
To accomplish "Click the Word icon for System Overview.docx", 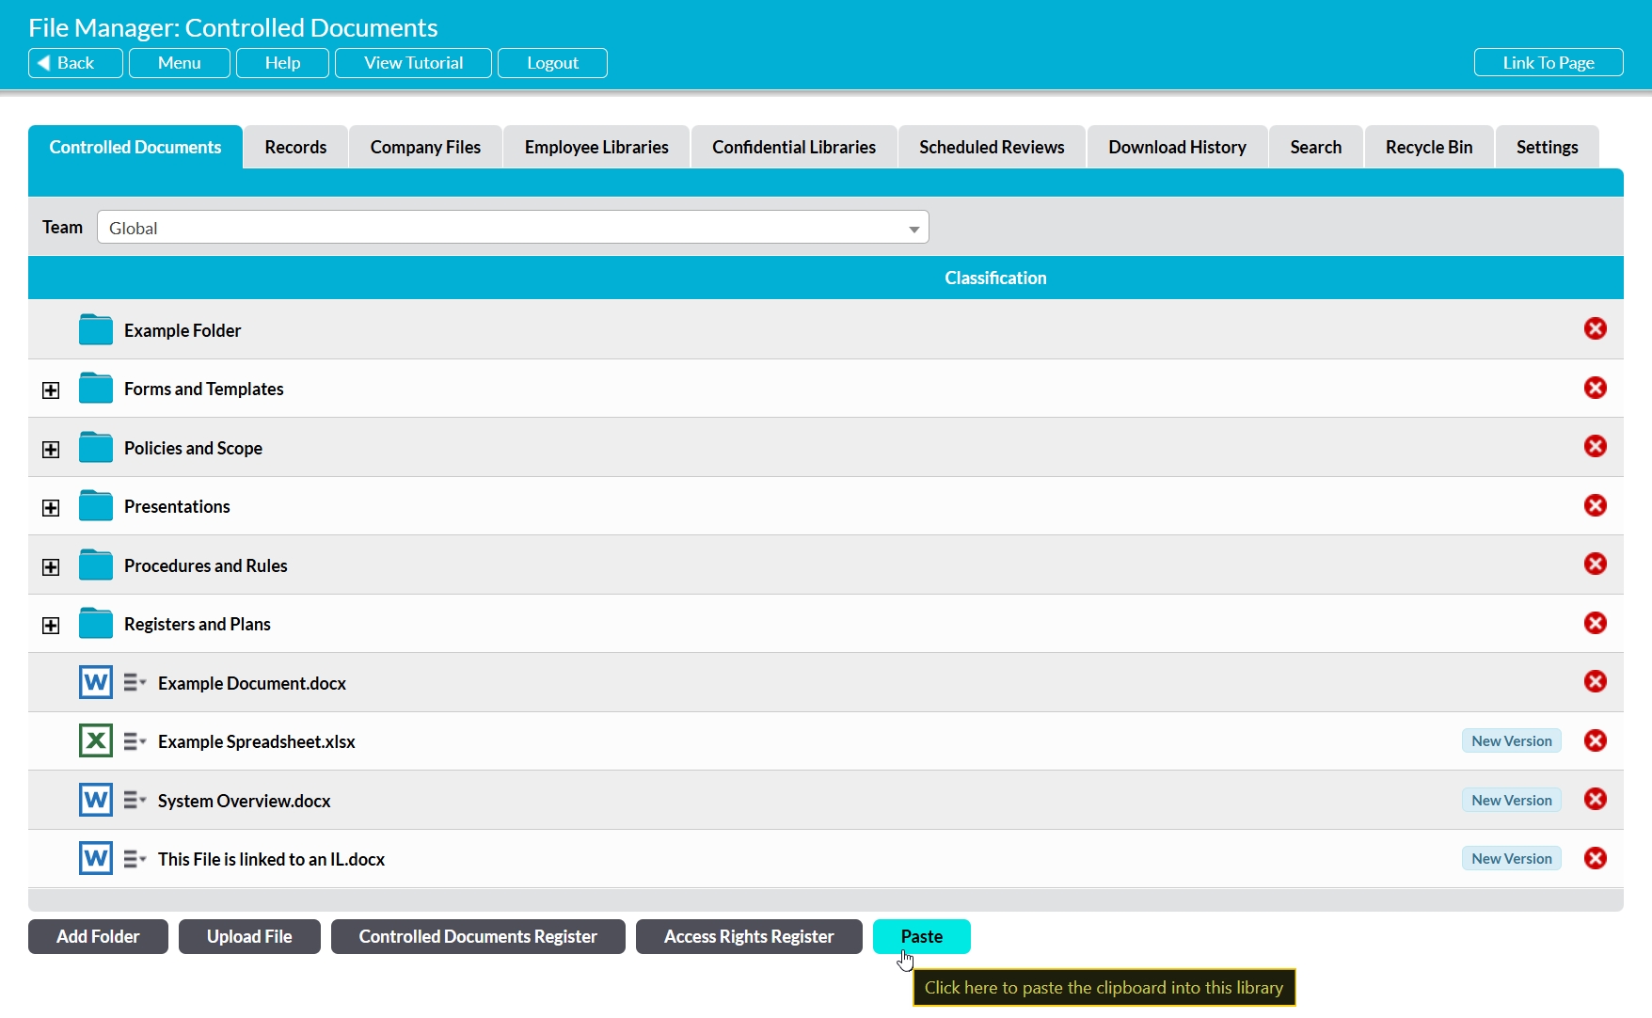I will [x=95, y=800].
